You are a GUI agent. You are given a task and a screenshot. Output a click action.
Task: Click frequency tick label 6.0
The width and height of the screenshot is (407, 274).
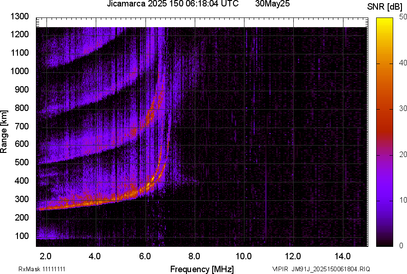pos(145,257)
